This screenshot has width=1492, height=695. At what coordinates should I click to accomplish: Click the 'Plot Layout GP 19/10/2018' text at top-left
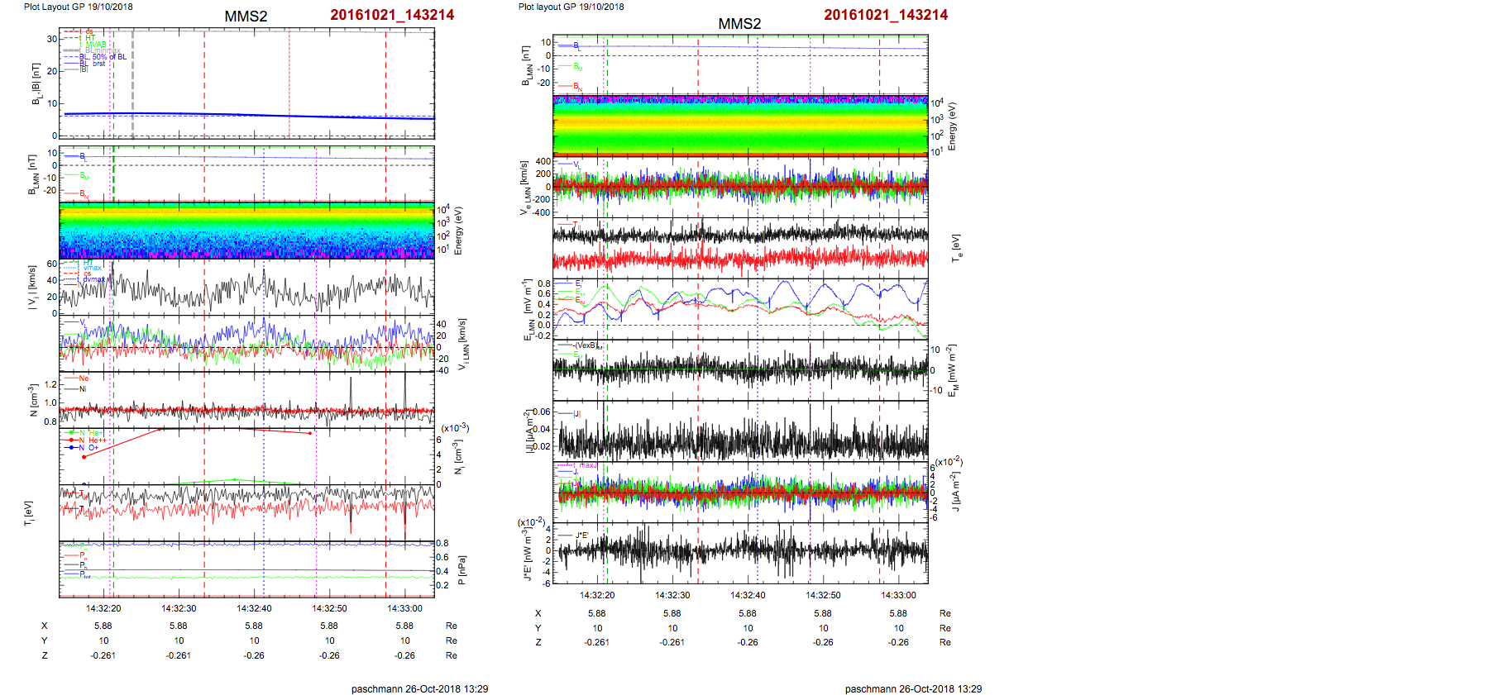tap(78, 7)
